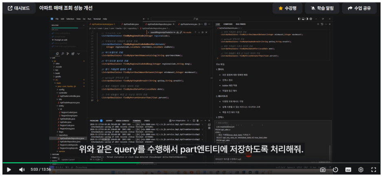Click the 수강평 review button
Image resolution: width=383 pixels, height=177 pixels.
(287, 8)
